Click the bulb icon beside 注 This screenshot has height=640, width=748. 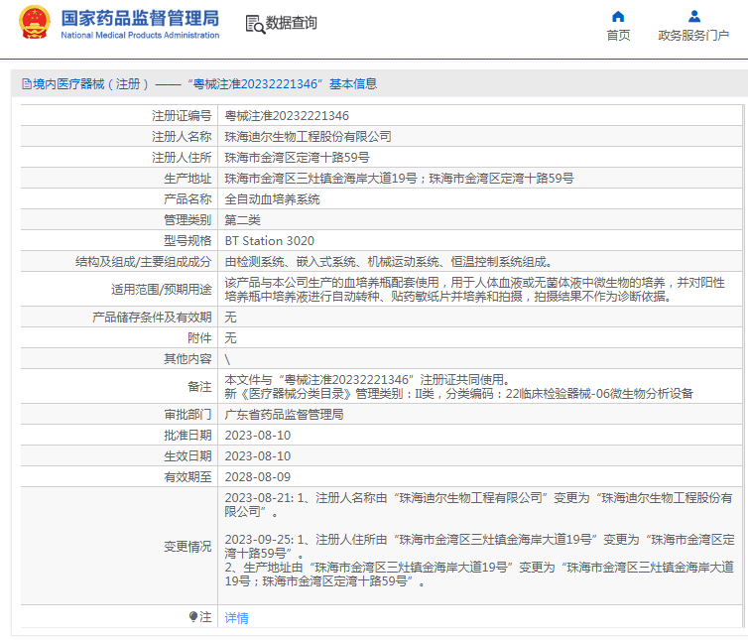(x=193, y=616)
